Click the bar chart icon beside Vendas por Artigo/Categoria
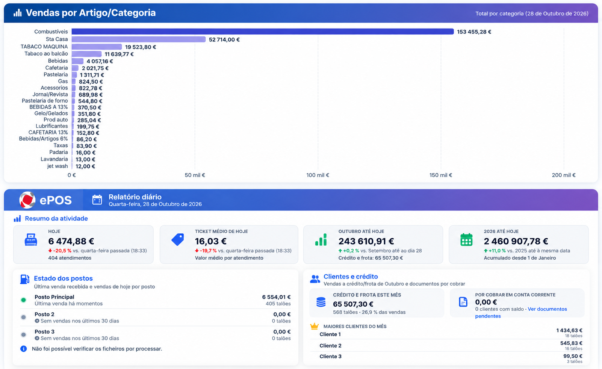 coord(18,13)
